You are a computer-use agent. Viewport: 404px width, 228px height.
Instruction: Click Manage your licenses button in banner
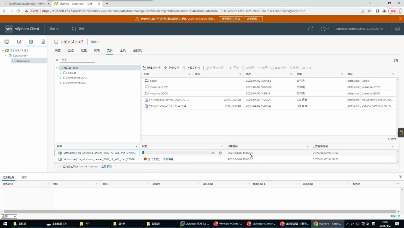(231, 19)
